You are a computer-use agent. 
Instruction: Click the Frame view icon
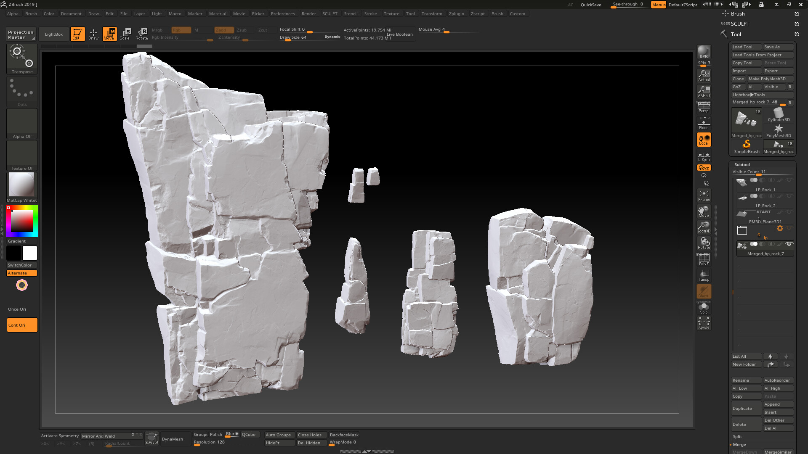(704, 195)
